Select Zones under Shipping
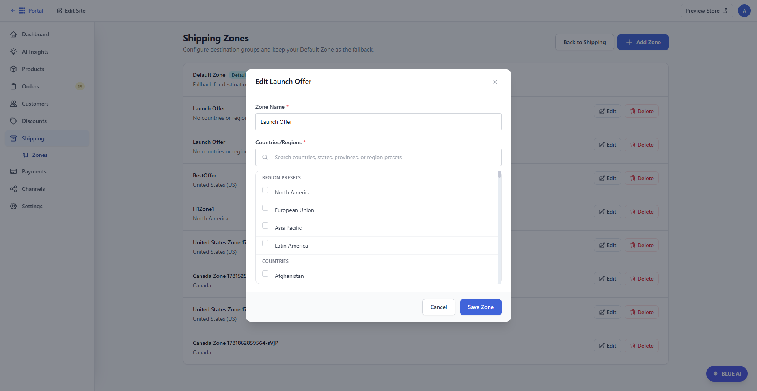The height and width of the screenshot is (391, 757). (x=39, y=155)
